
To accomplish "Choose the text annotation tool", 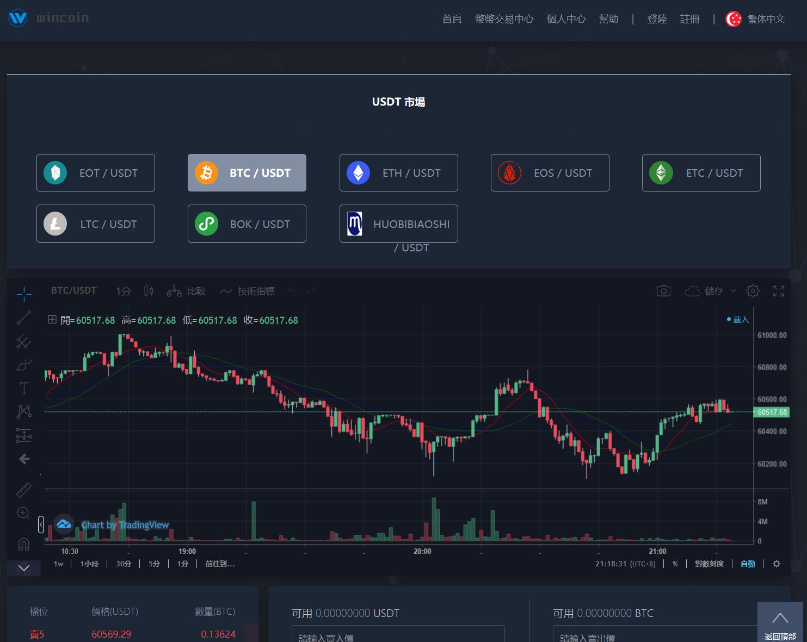I will coord(24,388).
